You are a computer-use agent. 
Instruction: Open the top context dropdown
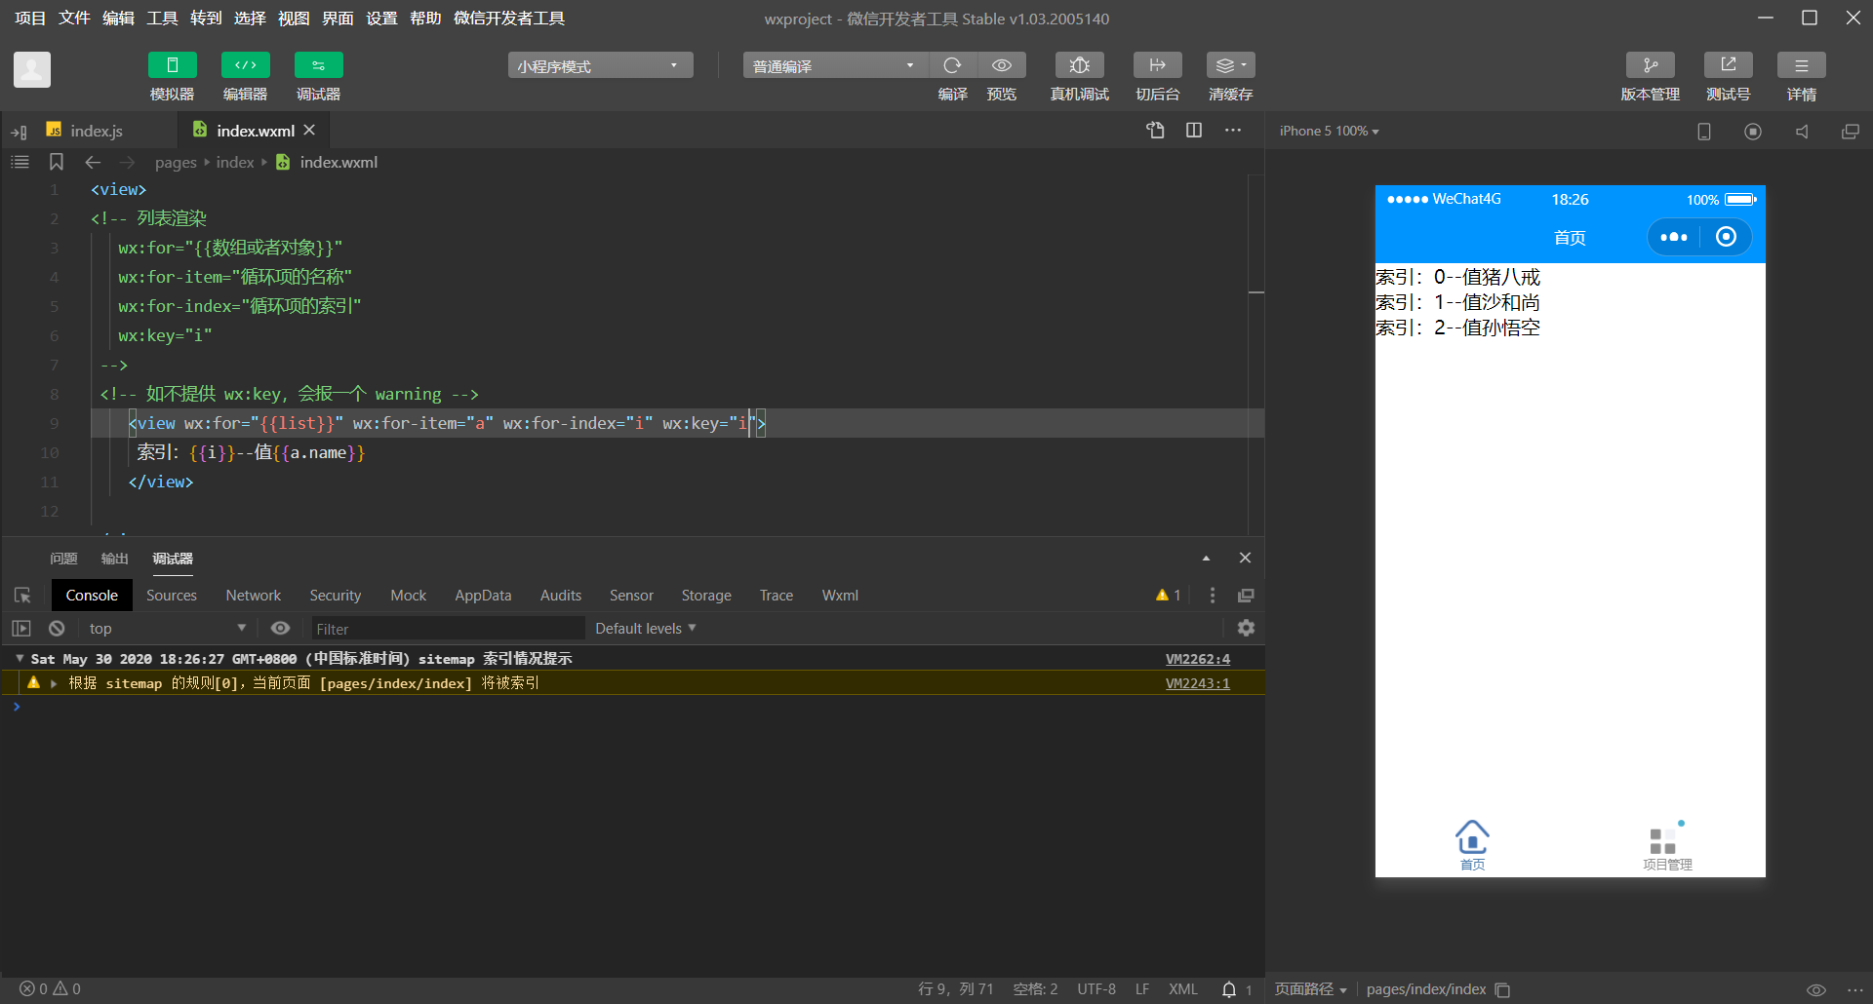coord(168,629)
